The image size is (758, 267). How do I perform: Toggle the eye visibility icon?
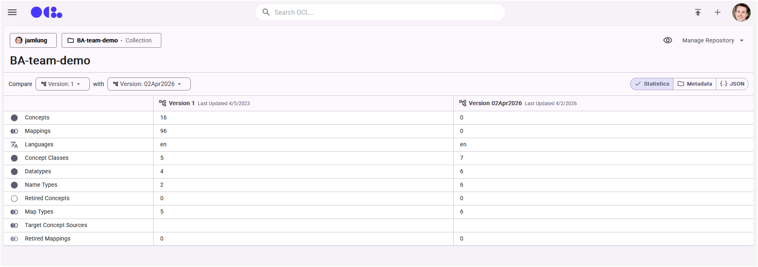[x=667, y=40]
